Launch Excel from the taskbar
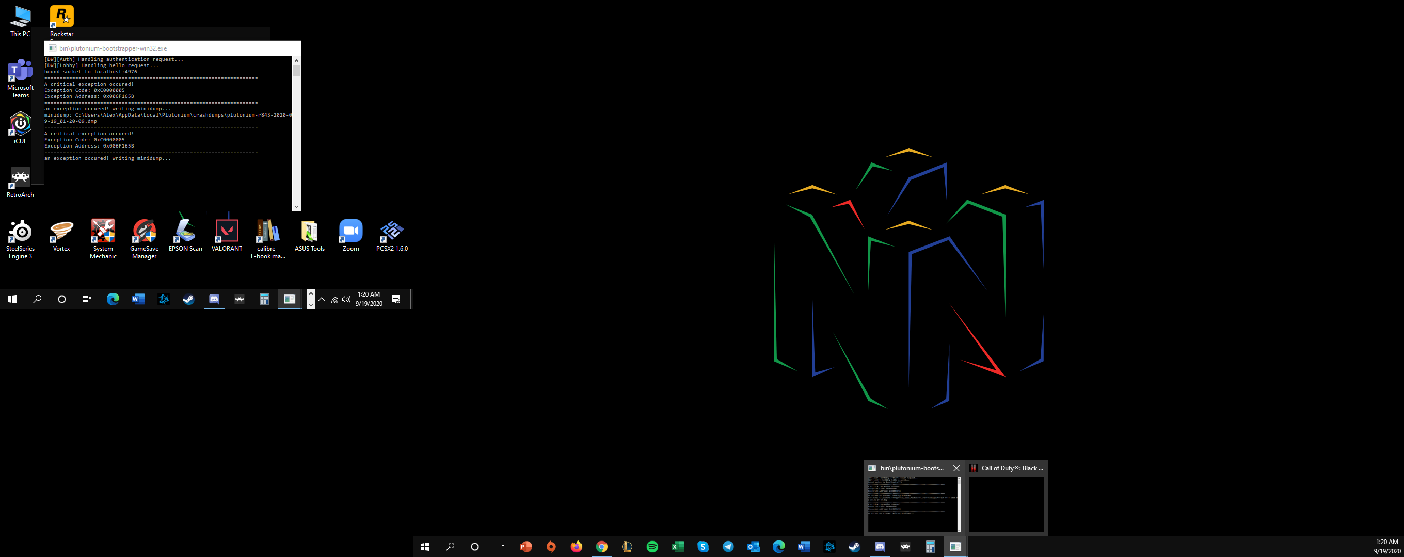This screenshot has height=557, width=1404. (677, 547)
